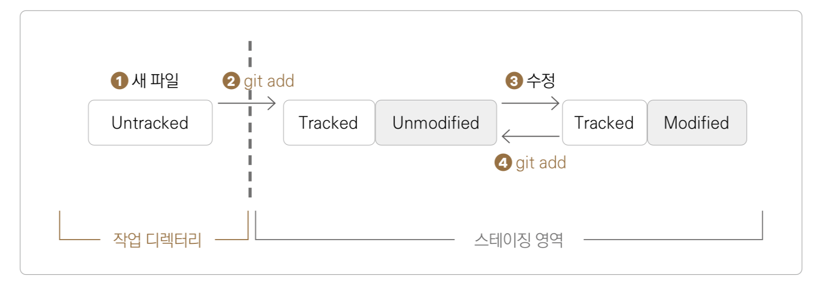
Task: Select the 작업 디렉터리 caption
Action: [157, 240]
